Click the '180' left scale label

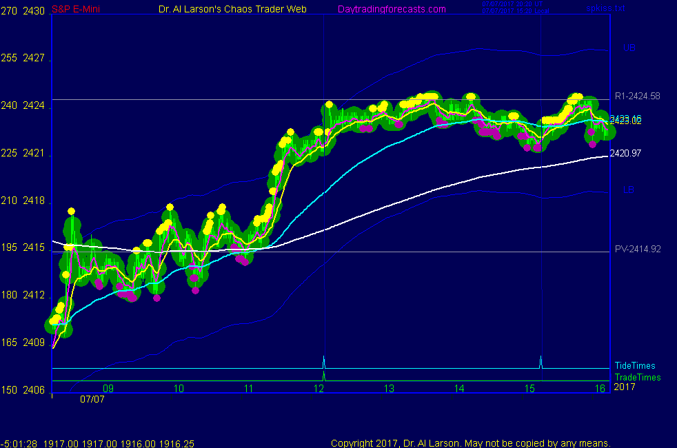[9, 295]
